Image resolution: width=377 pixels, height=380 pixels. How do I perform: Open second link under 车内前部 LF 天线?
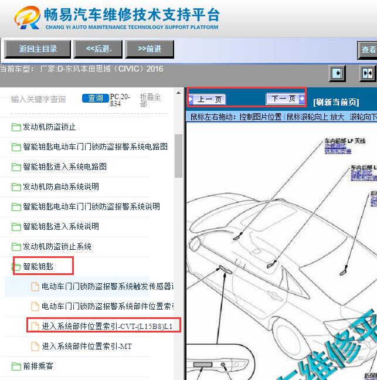338,151
